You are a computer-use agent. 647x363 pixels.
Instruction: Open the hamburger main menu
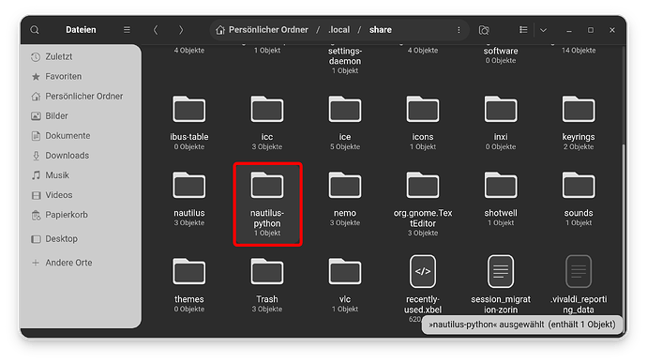127,30
